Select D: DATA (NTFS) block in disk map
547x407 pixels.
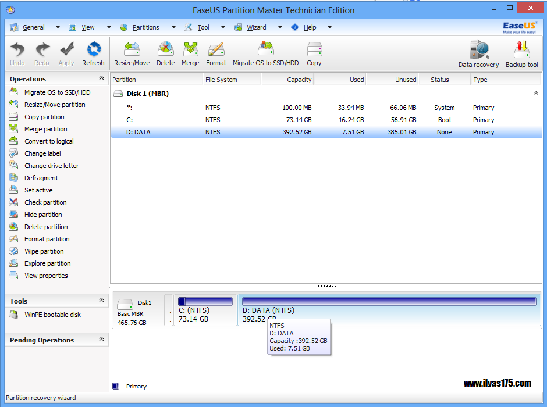389,310
